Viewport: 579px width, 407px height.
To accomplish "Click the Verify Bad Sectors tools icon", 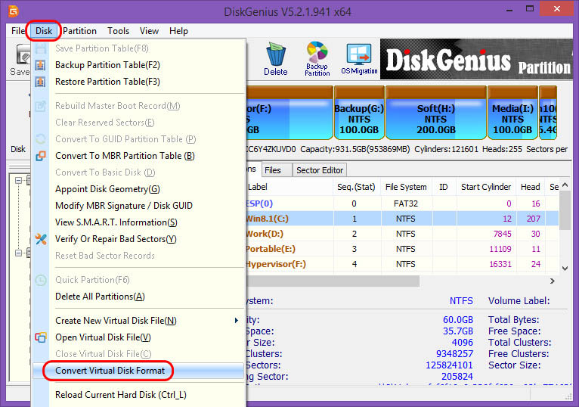I will pyautogui.click(x=41, y=239).
